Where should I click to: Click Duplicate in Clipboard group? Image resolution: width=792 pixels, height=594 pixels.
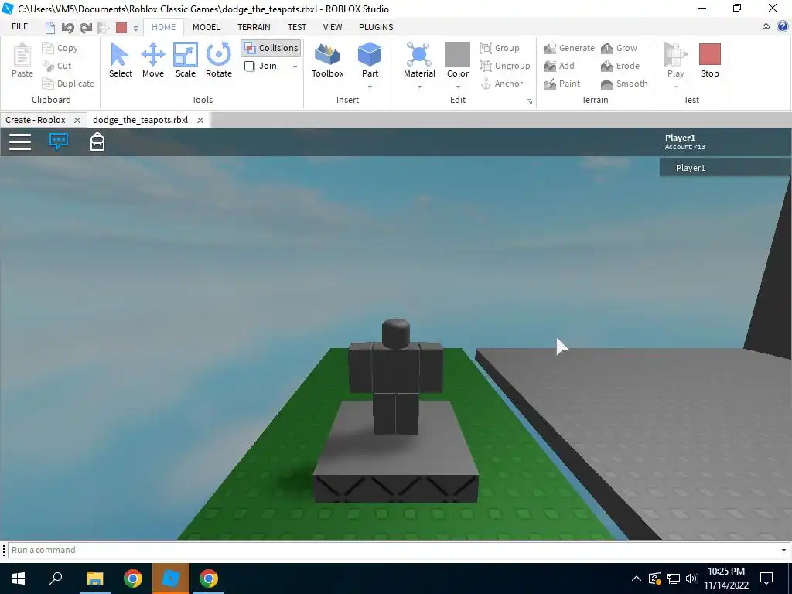[68, 84]
